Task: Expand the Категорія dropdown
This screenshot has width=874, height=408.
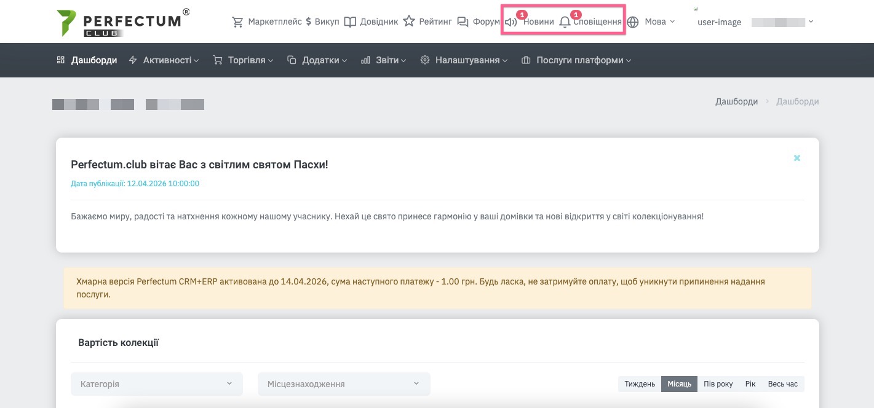Action: pos(157,384)
